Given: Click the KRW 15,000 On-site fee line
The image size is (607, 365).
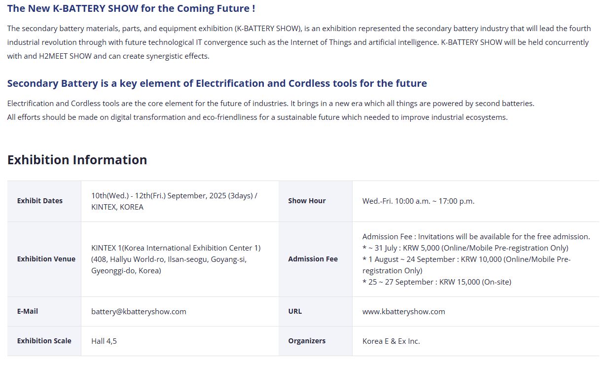Looking at the screenshot, I should click(x=437, y=282).
